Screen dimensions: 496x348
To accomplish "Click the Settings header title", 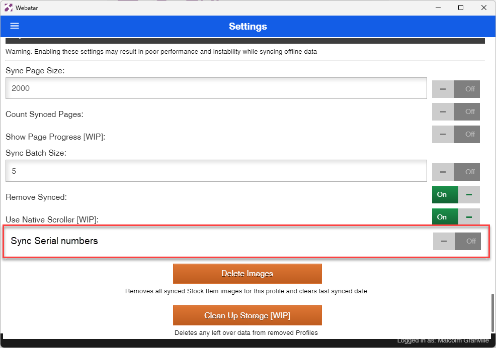I will (247, 26).
